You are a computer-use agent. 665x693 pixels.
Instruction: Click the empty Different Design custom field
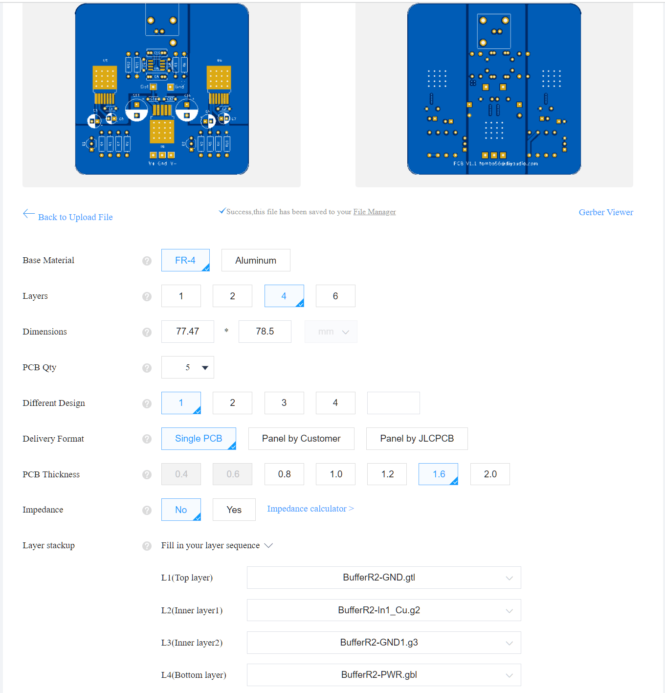394,403
